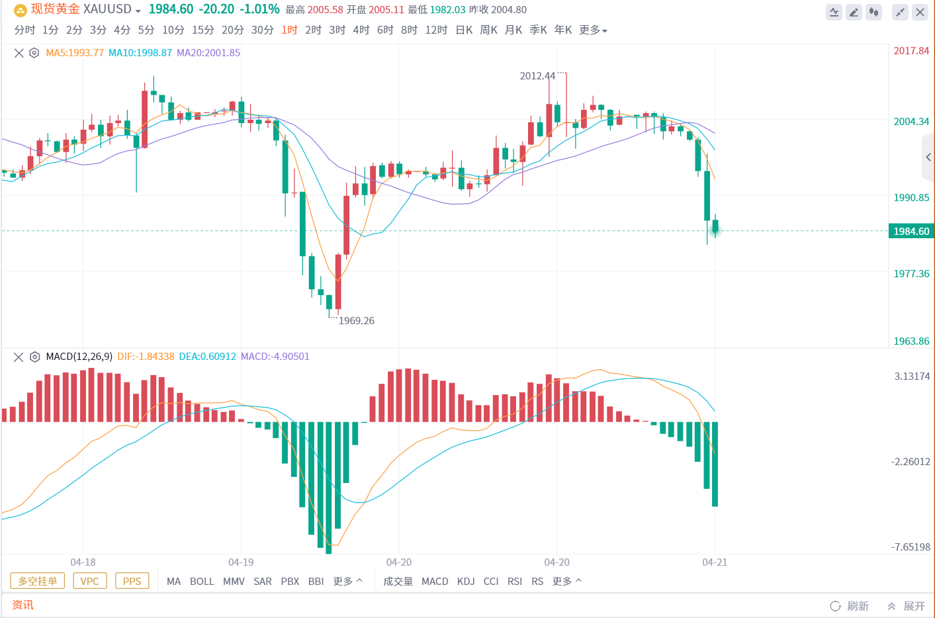
Task: Open MA indicator settings hexagon icon
Action: coord(34,53)
